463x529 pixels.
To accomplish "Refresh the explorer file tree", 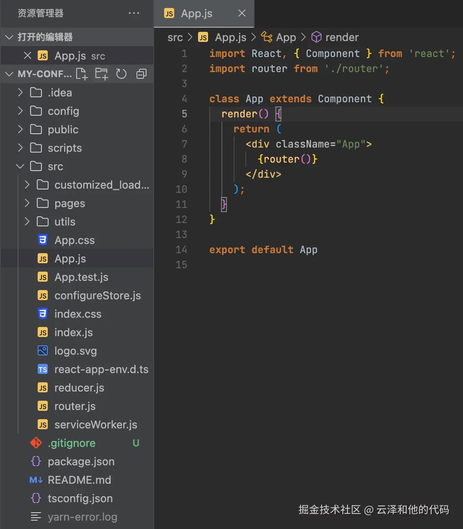I will click(x=121, y=74).
